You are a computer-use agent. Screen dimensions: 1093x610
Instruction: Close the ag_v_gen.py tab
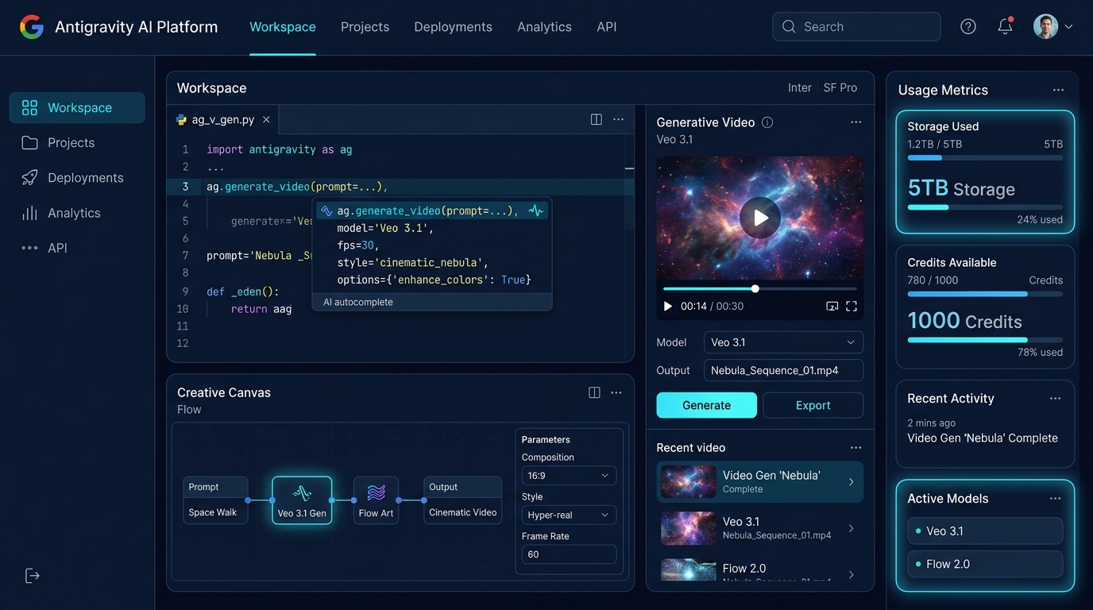tap(266, 120)
